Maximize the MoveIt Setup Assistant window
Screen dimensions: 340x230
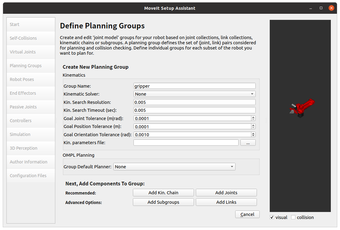point(321,8)
